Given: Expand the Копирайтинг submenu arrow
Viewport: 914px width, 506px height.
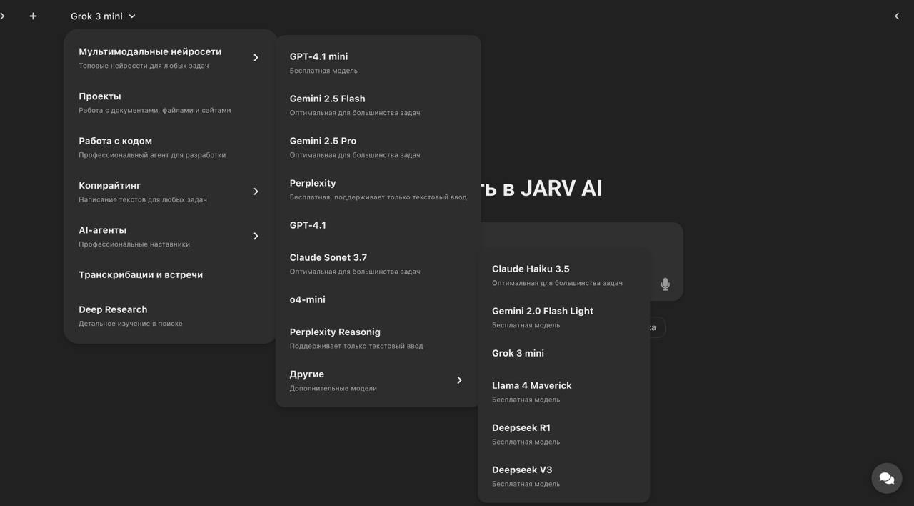Looking at the screenshot, I should (x=256, y=192).
